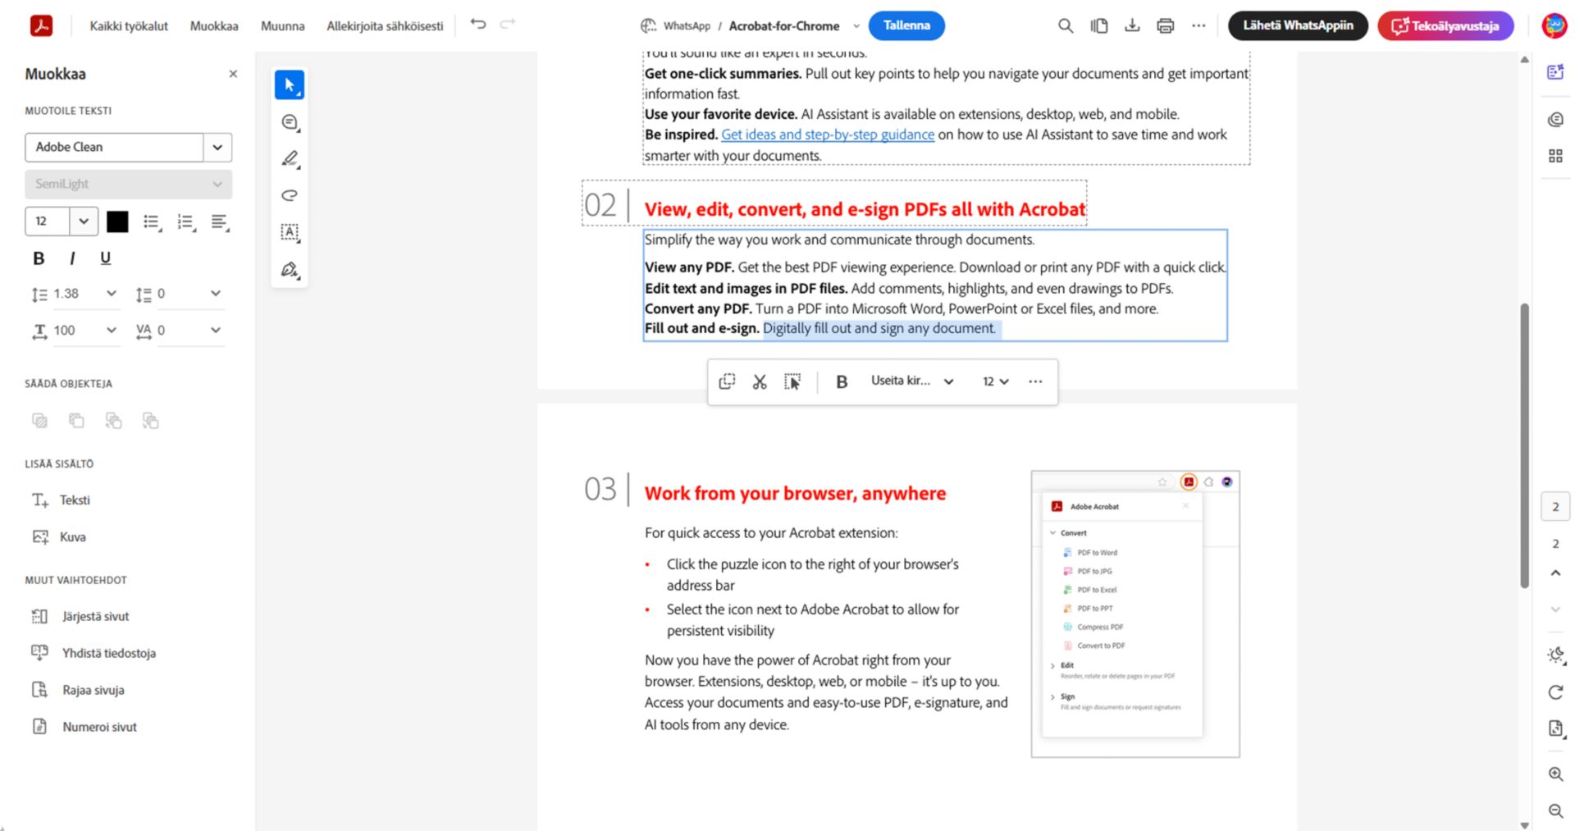
Task: Open text alignment options
Action: [x=220, y=222]
